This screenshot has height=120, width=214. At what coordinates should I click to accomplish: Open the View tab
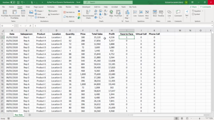[x=77, y=7]
